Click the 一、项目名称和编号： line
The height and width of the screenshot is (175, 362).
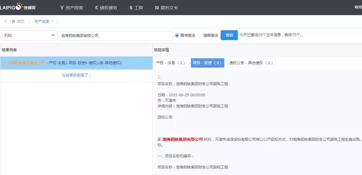(x=176, y=156)
